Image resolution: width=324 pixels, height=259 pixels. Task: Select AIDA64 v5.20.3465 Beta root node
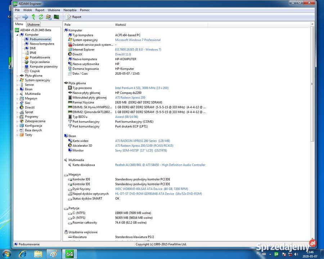click(x=36, y=30)
